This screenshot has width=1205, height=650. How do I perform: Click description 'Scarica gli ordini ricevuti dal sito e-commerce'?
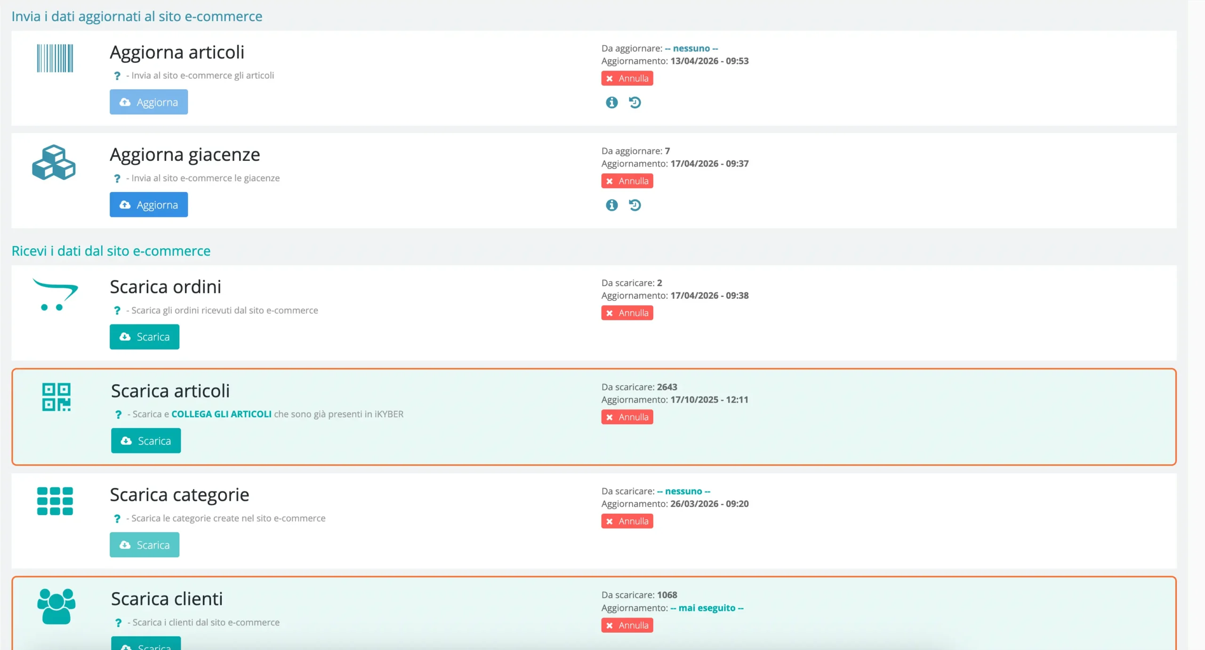point(225,310)
